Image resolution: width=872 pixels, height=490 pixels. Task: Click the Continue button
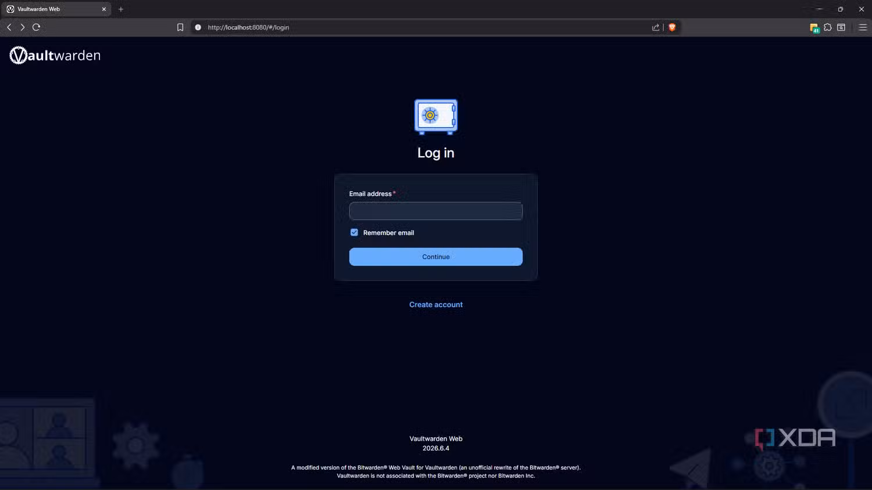click(x=436, y=257)
